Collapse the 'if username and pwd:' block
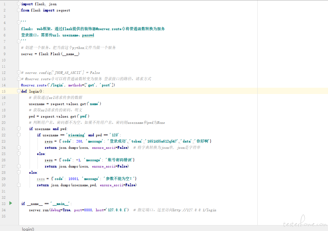The height and width of the screenshot is (231, 328). (x=19, y=128)
